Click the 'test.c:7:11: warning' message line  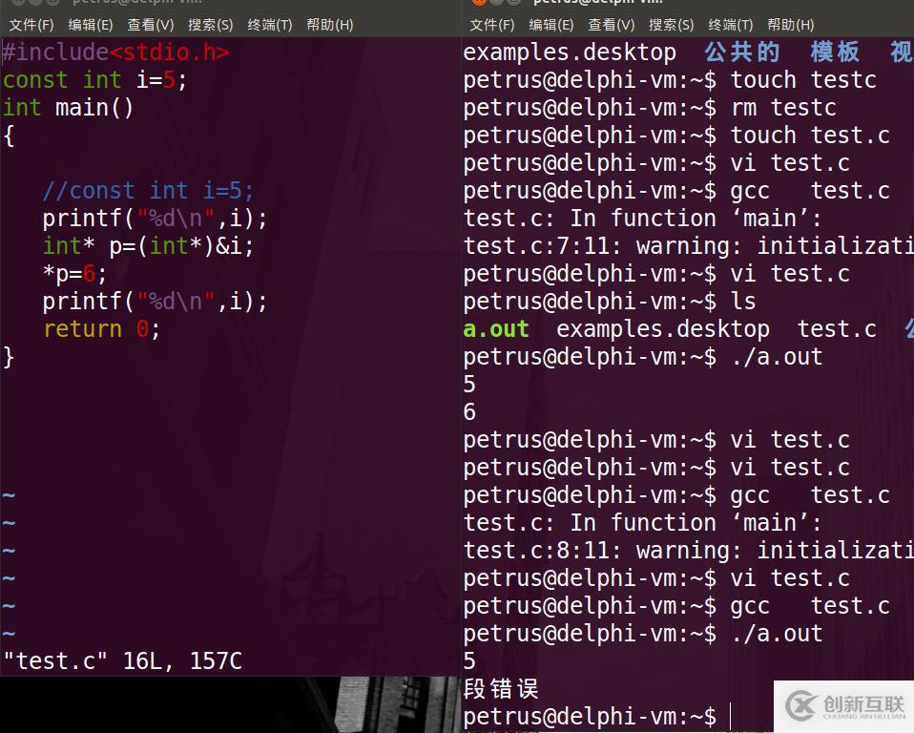point(689,246)
